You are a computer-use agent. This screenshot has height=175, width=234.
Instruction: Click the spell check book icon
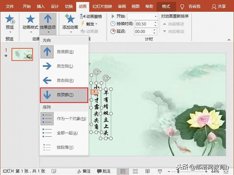pos(54,171)
